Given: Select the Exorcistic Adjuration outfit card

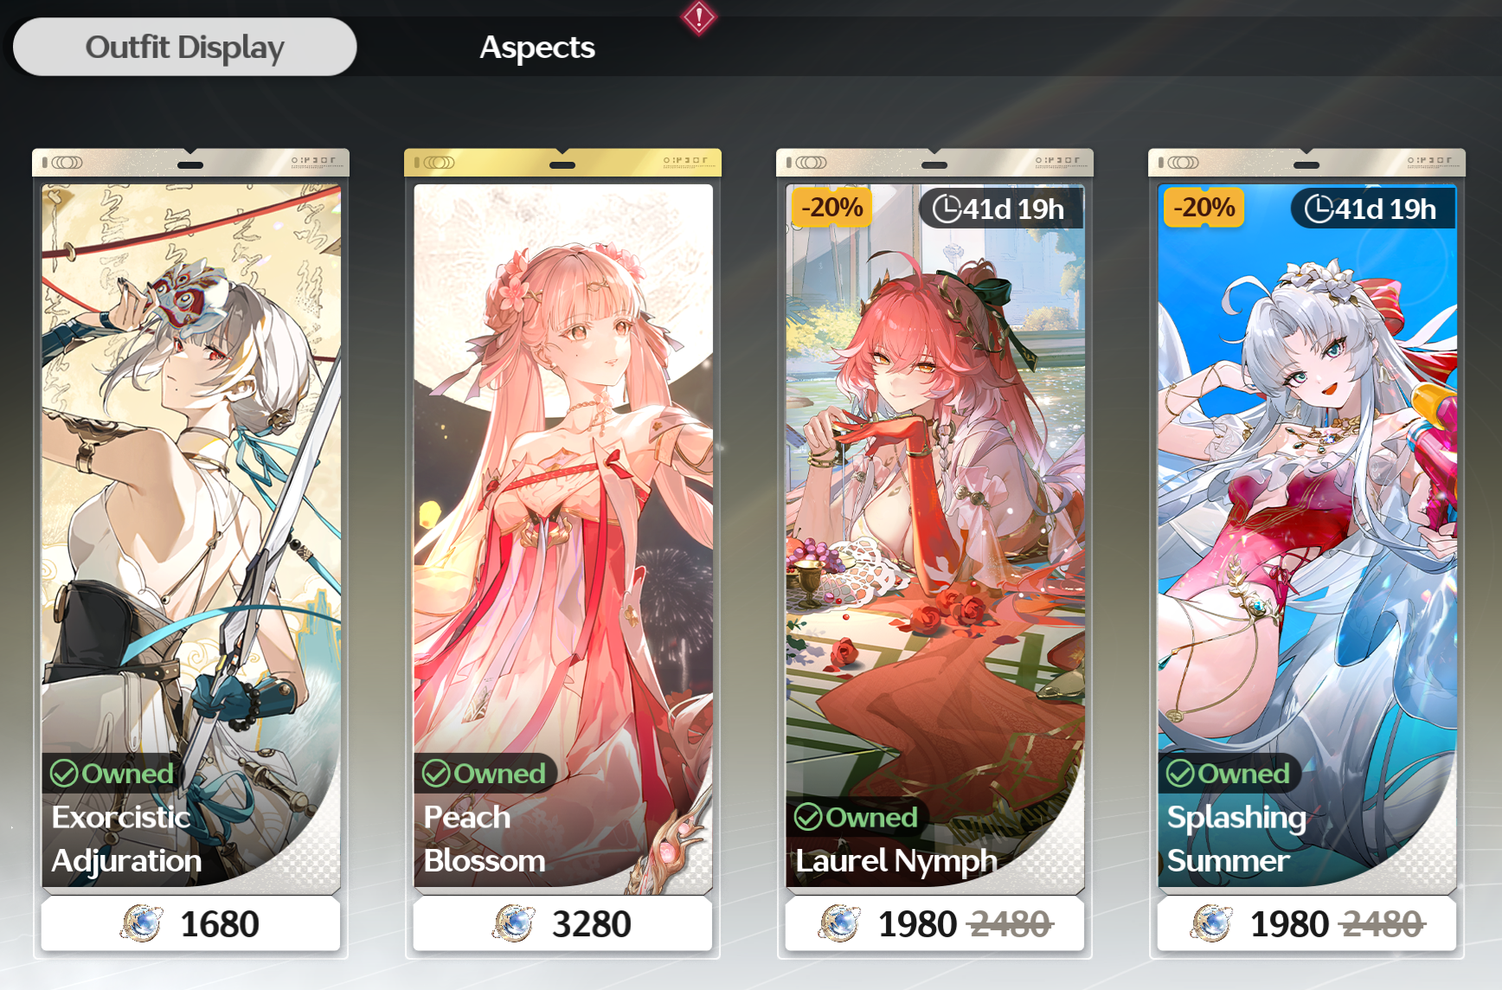Looking at the screenshot, I should pyautogui.click(x=190, y=534).
